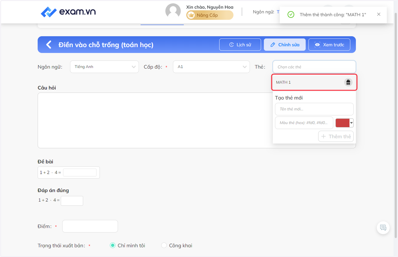
Task: Open the user avatar picture
Action: point(173,11)
